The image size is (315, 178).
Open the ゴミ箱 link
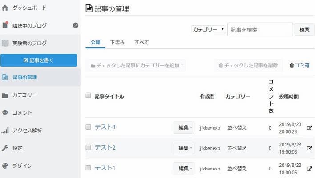click(x=302, y=66)
